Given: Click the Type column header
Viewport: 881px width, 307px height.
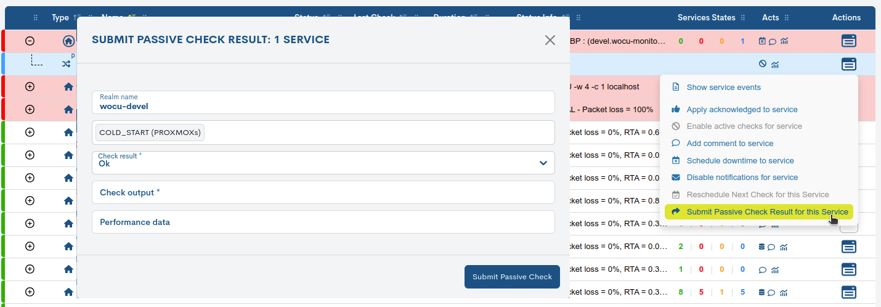Looking at the screenshot, I should coord(60,18).
